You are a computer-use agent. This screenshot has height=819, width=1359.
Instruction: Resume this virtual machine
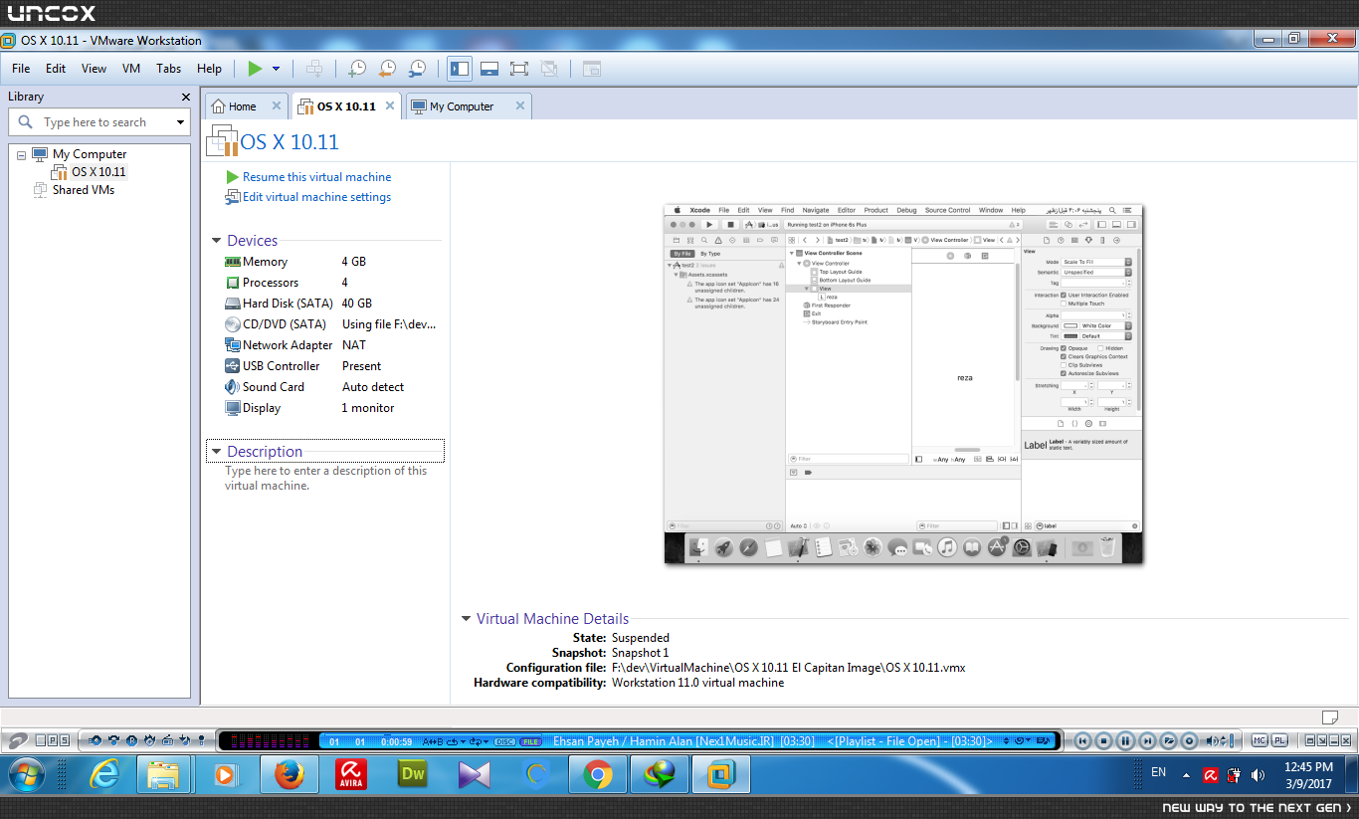308,177
